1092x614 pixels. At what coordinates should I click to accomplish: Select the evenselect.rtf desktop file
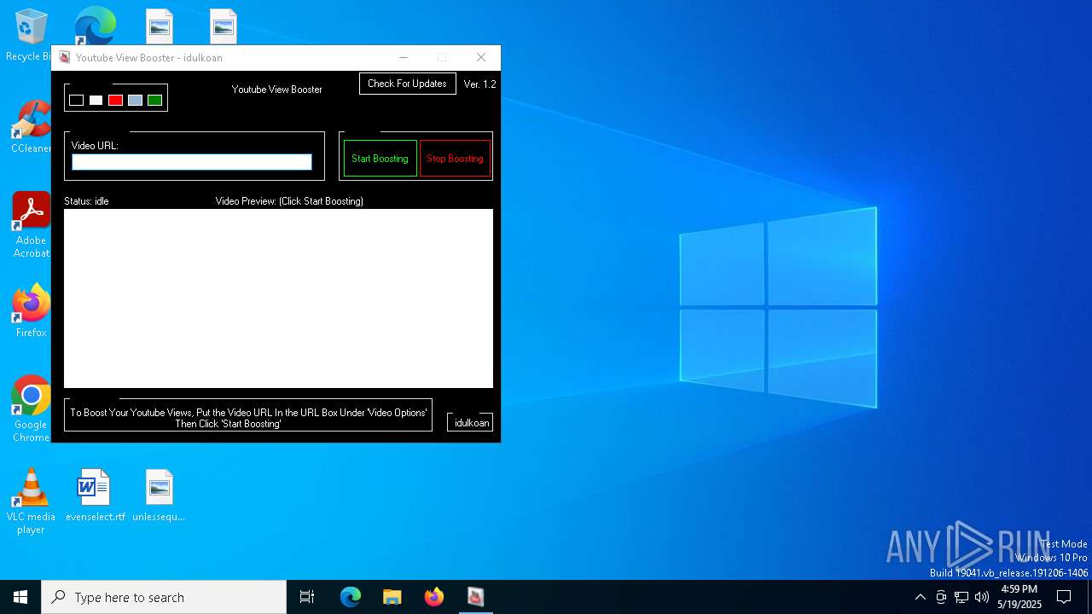pyautogui.click(x=95, y=495)
